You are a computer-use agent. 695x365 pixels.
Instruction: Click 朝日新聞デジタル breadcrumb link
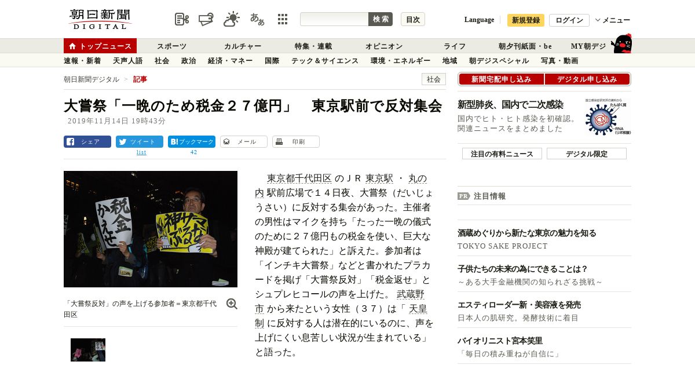click(92, 79)
